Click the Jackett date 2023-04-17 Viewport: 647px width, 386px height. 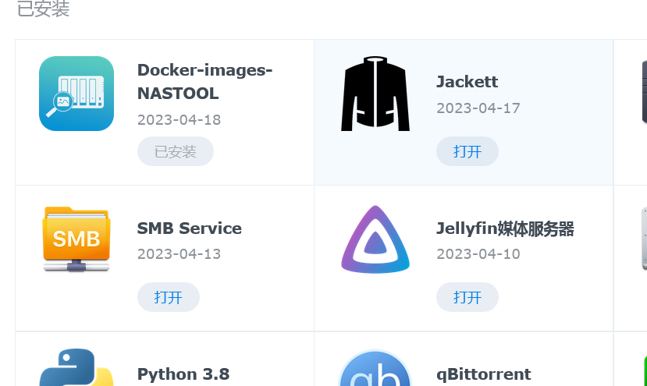coord(478,108)
